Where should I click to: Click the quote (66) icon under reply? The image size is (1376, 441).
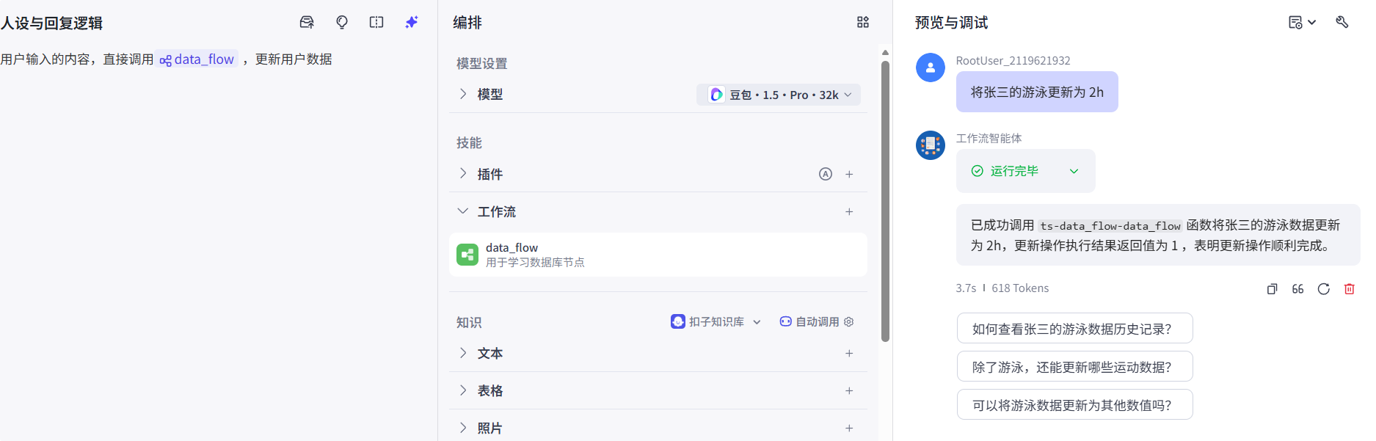click(1297, 288)
